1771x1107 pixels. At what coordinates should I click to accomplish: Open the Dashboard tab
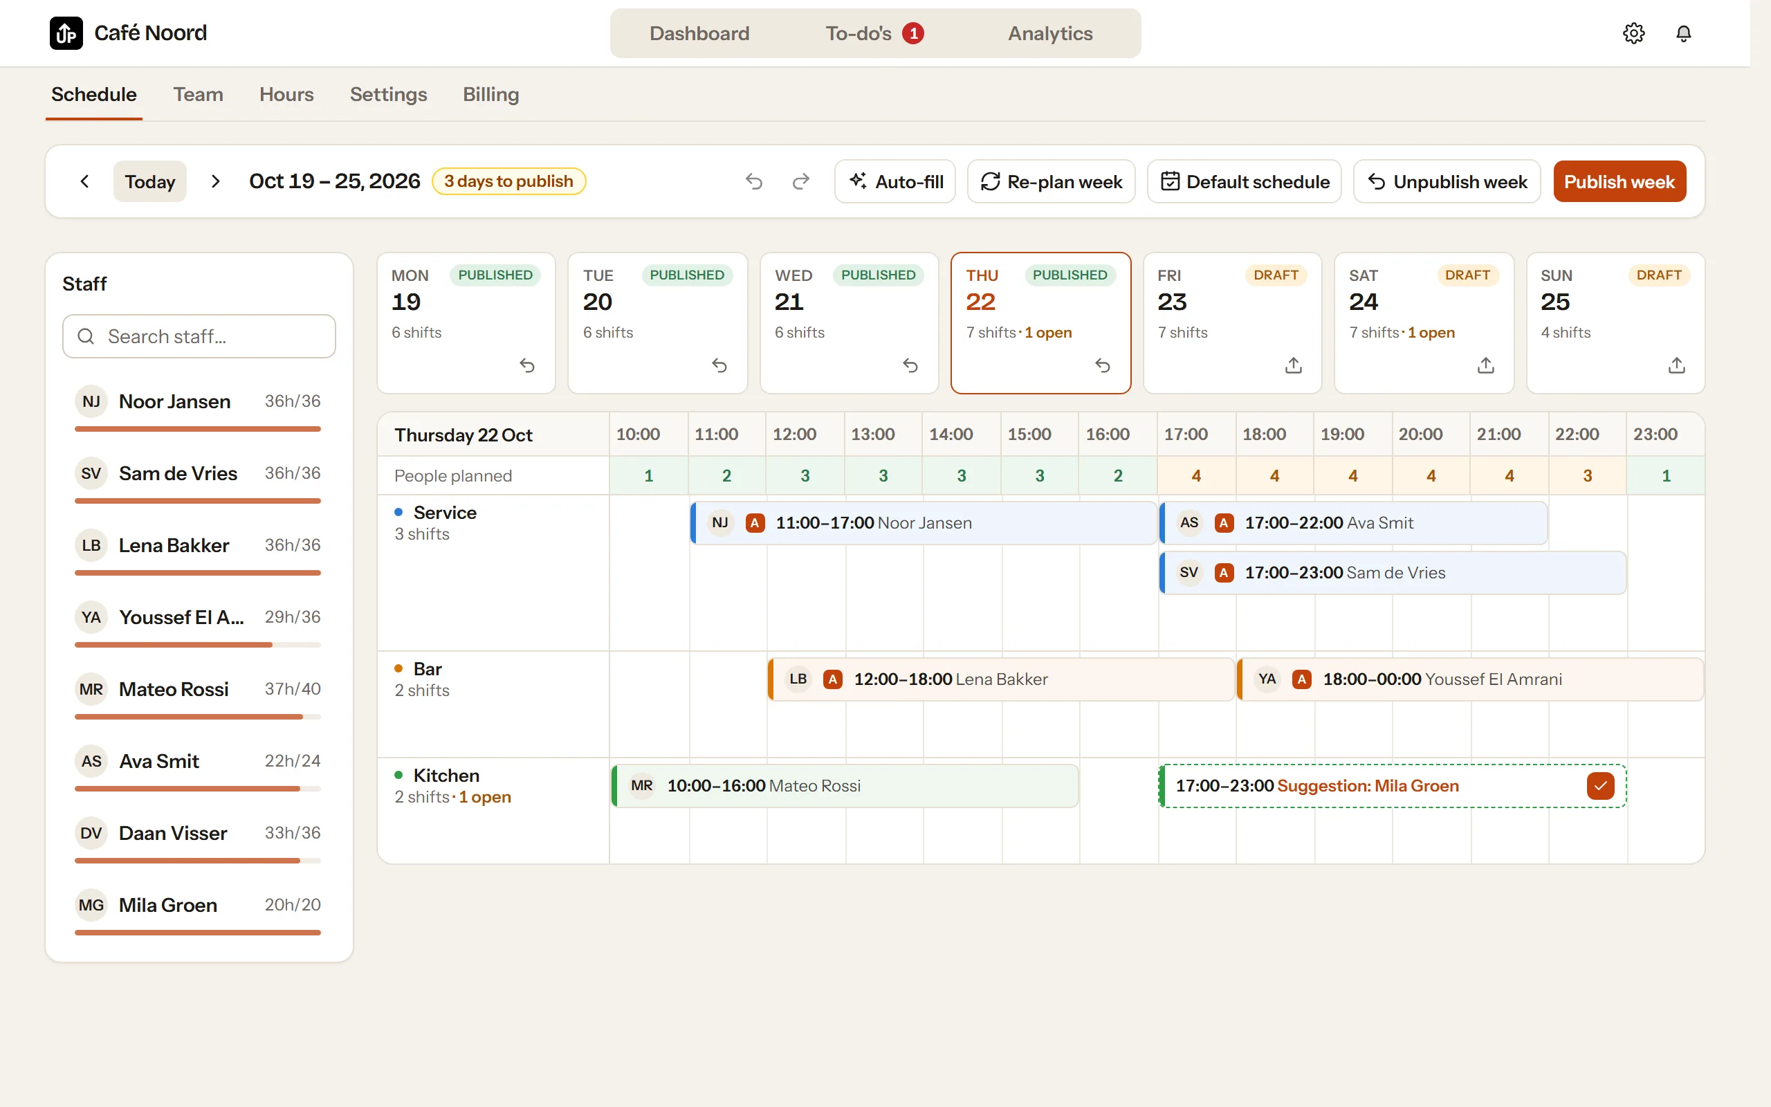[699, 33]
